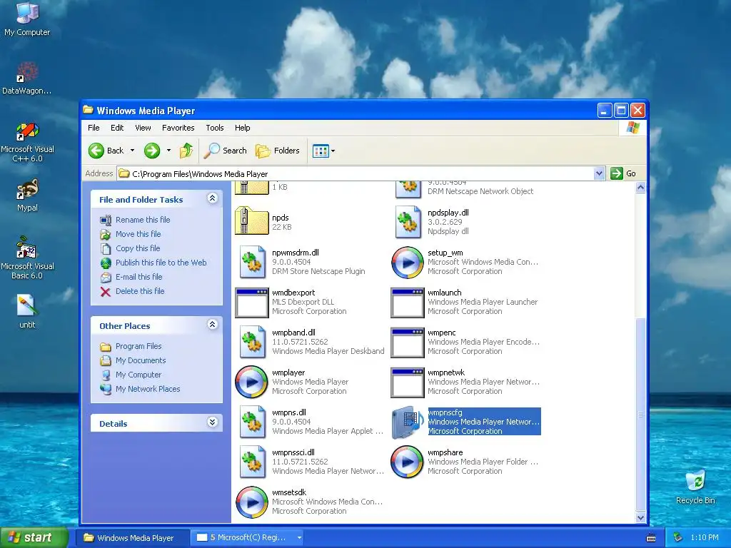Select the wmpns.dll file icon
Screen dimensions: 731x548
pyautogui.click(x=252, y=422)
